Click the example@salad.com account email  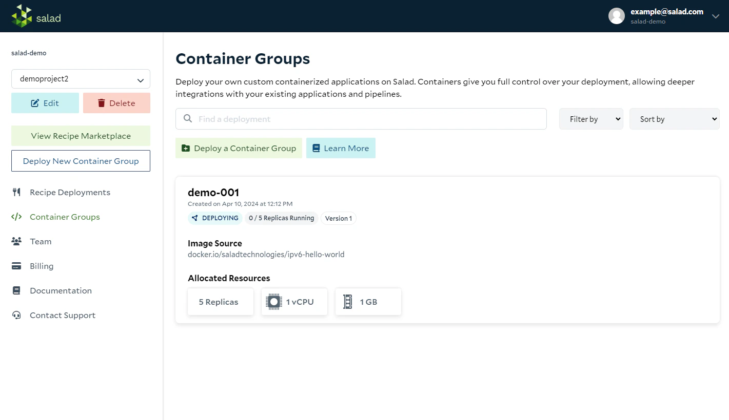pyautogui.click(x=667, y=12)
